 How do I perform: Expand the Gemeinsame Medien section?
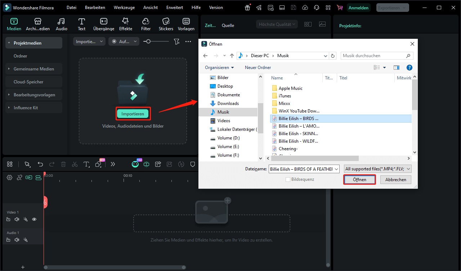pyautogui.click(x=33, y=69)
